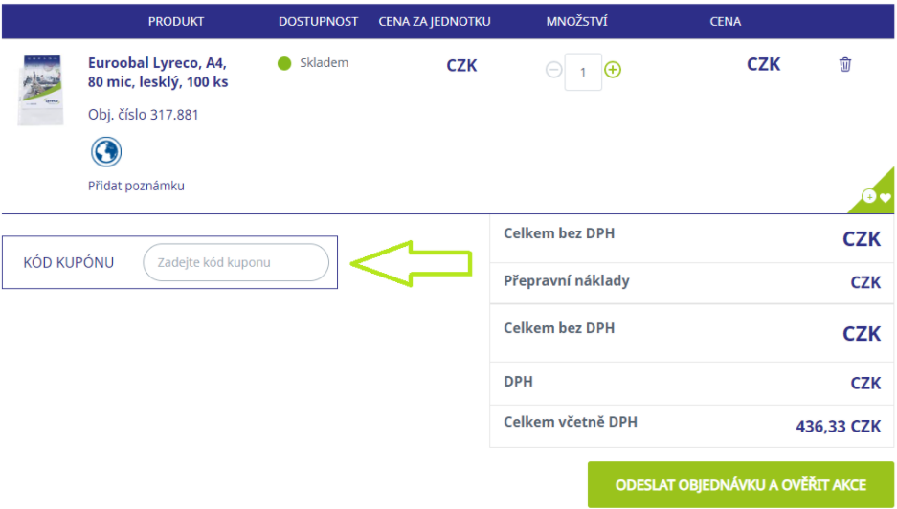This screenshot has height=509, width=897.
Task: Open the Euroobal Lyreco A4 product link
Action: (158, 72)
